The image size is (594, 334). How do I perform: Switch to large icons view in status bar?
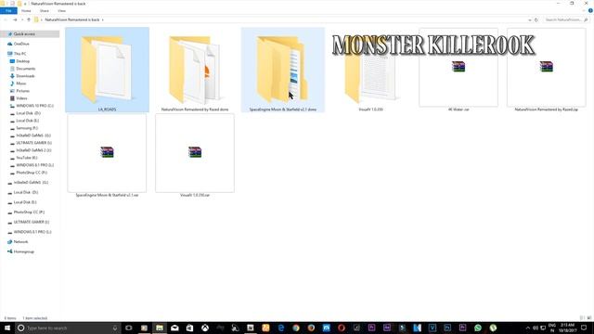coord(589,318)
